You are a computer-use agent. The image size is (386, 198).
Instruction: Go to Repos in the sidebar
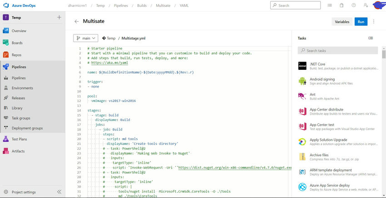click(x=16, y=55)
